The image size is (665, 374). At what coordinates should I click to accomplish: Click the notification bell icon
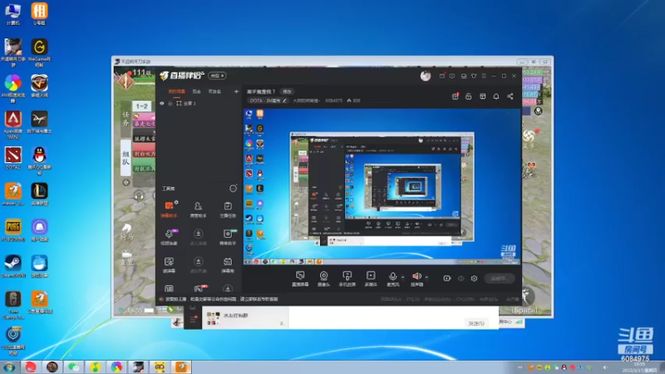496,96
